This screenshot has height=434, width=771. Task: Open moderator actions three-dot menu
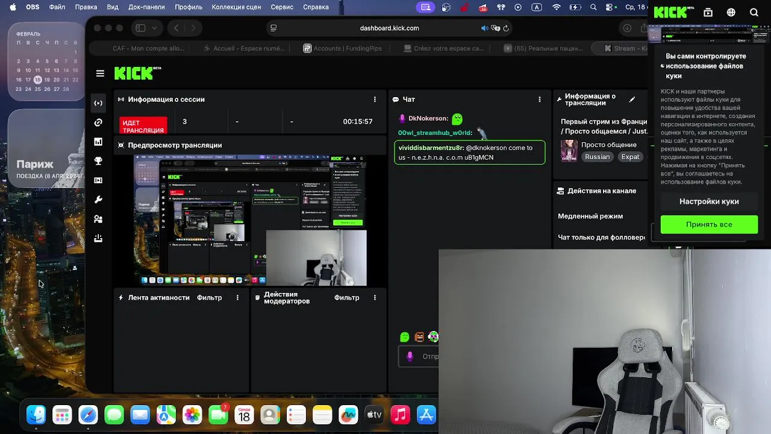click(x=375, y=298)
